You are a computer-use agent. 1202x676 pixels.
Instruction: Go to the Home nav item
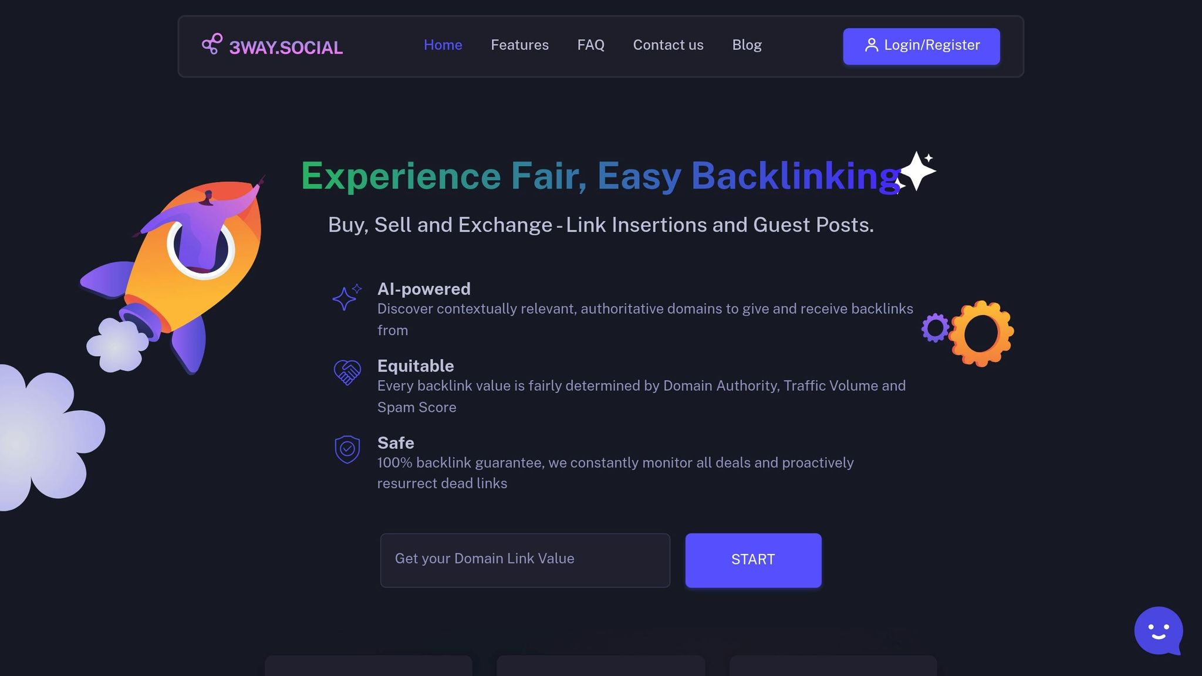[443, 45]
